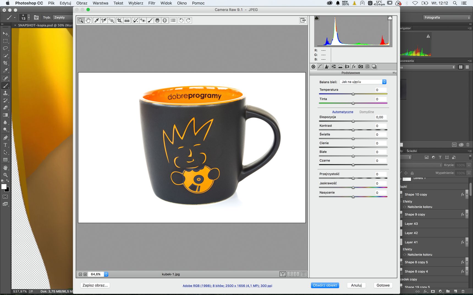Screen dimensions: 473x295
Task: Open the Podstawowe panel options menu
Action: (394, 73)
